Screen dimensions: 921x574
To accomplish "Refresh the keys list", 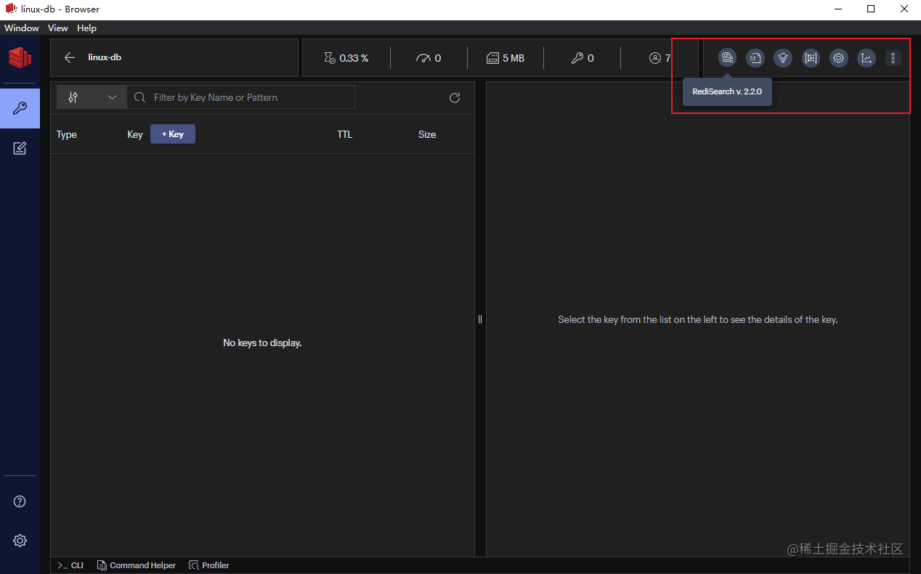I will tap(455, 98).
